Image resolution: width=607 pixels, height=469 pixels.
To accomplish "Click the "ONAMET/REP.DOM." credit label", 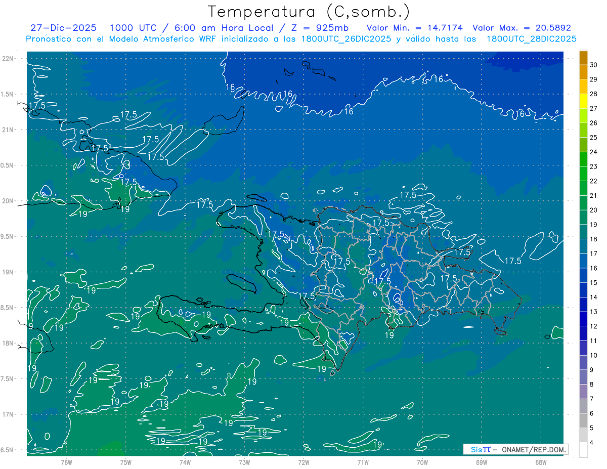I will [534, 449].
